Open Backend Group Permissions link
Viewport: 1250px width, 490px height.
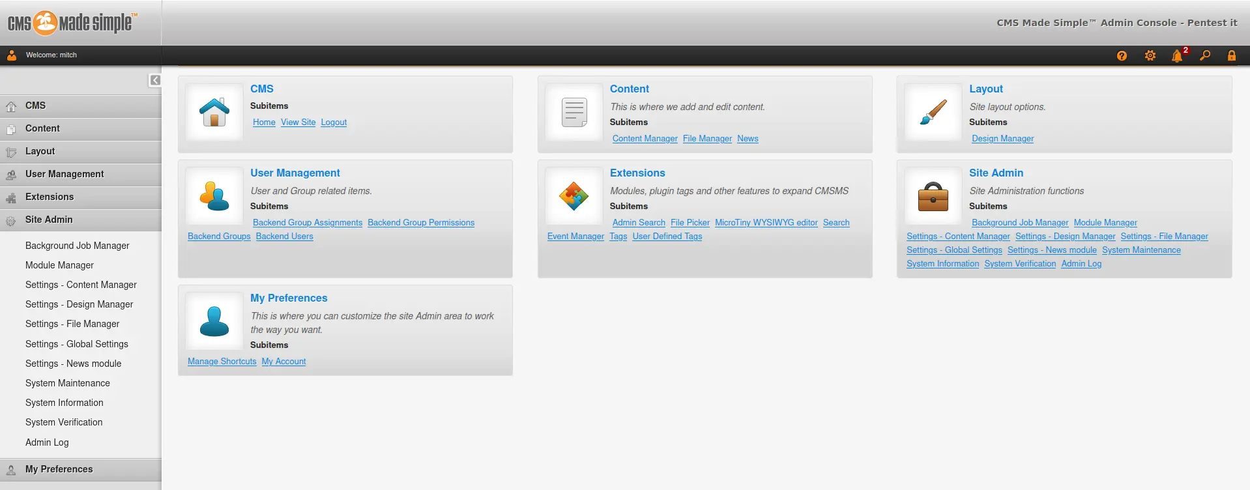[x=421, y=223]
